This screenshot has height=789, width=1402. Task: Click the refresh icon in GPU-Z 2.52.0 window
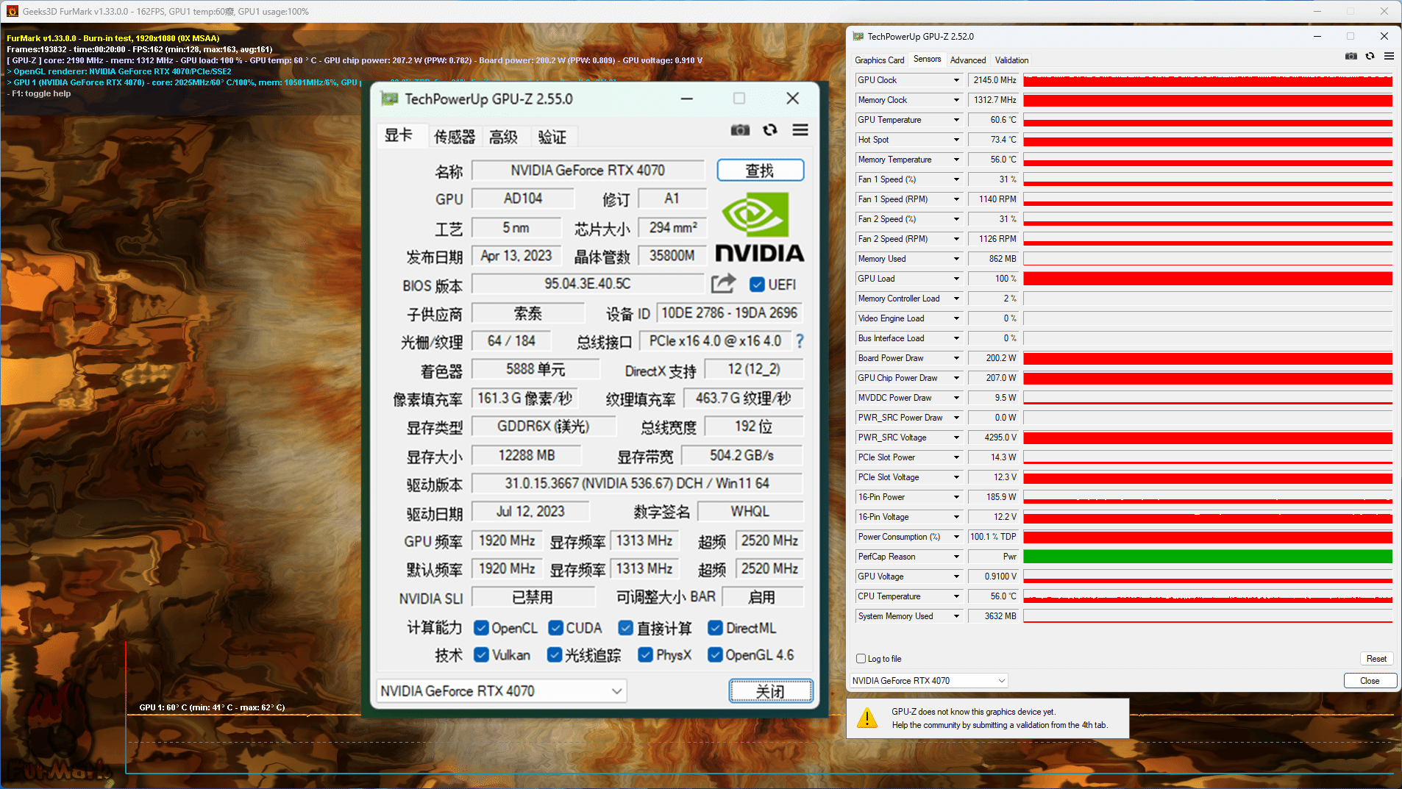click(1370, 56)
